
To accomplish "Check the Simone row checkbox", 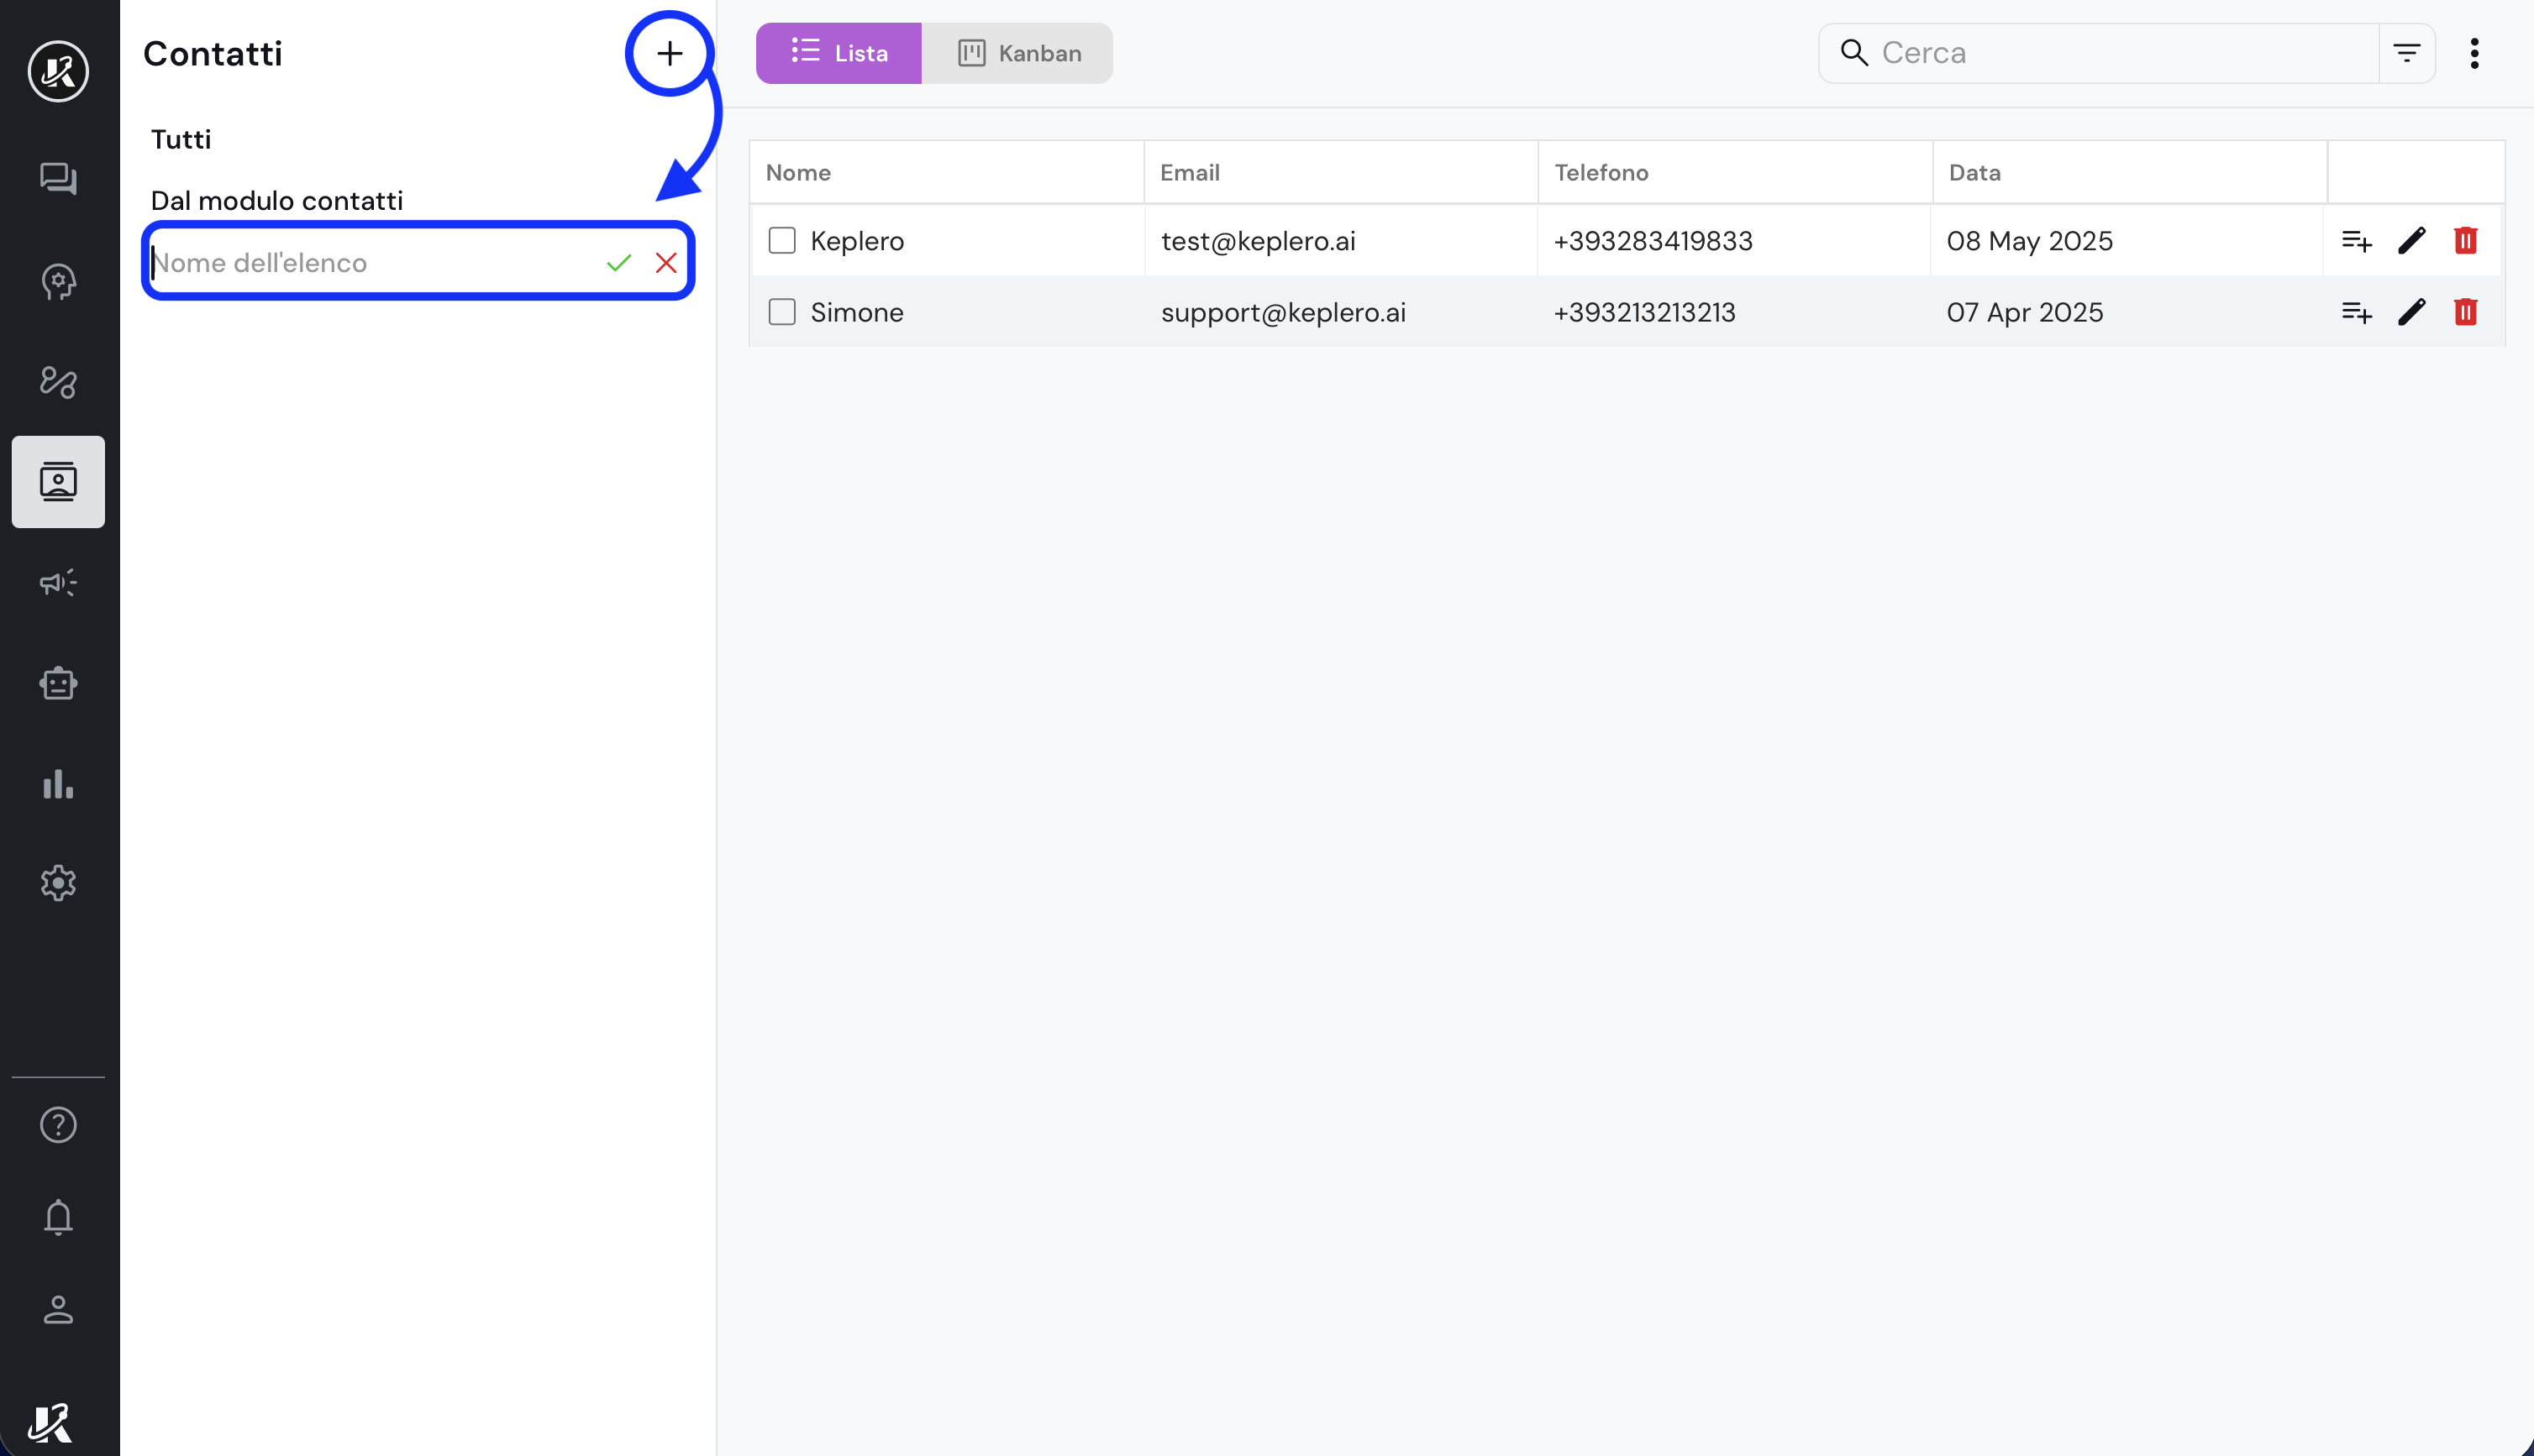I will [x=781, y=313].
